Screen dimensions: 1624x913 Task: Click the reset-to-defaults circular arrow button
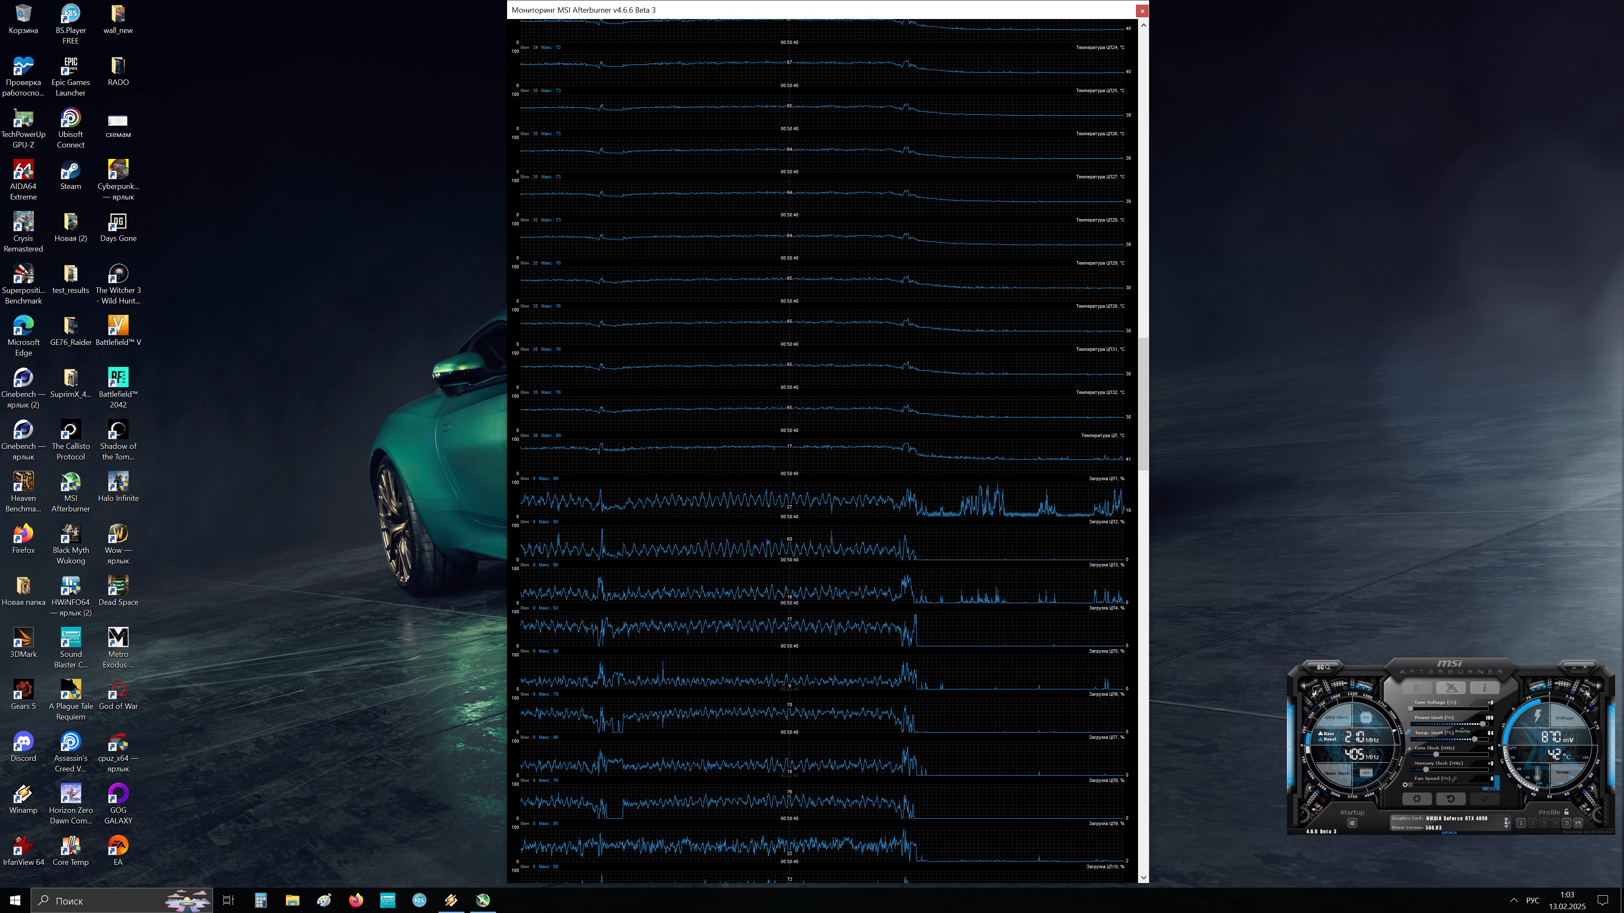1451,798
